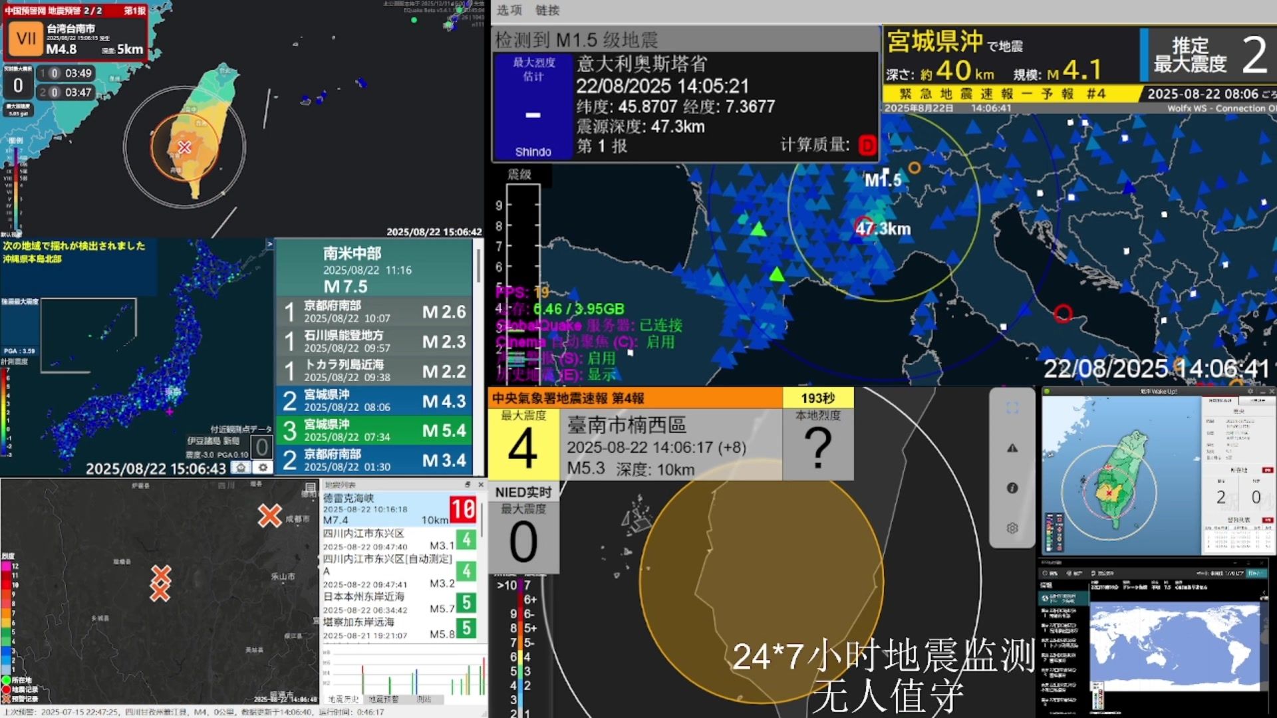Click the home icon below the Japan map

pos(241,467)
